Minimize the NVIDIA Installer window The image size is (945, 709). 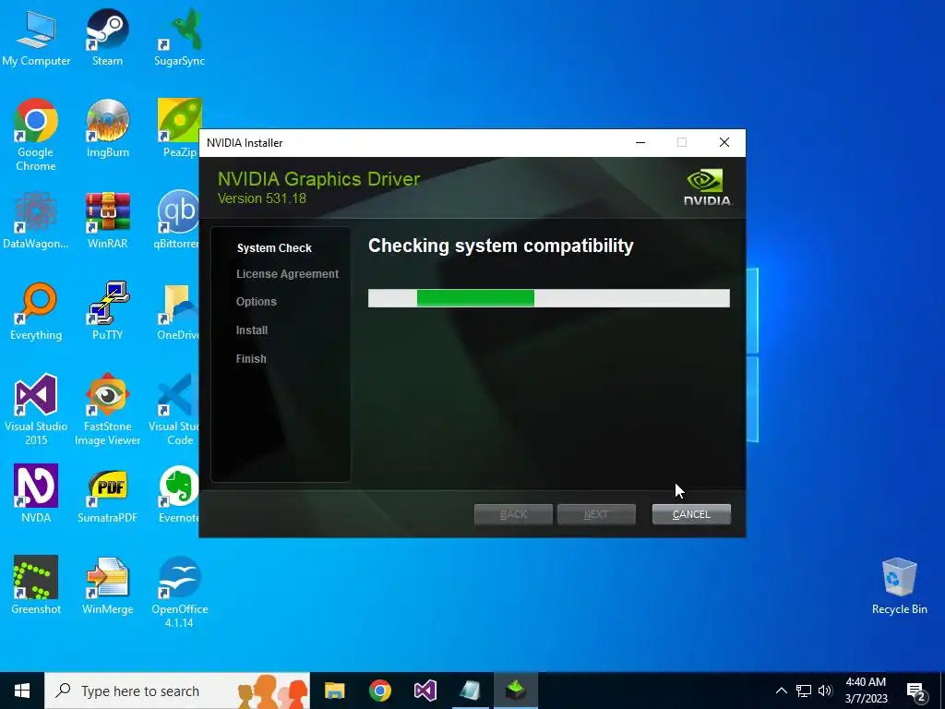(x=640, y=143)
